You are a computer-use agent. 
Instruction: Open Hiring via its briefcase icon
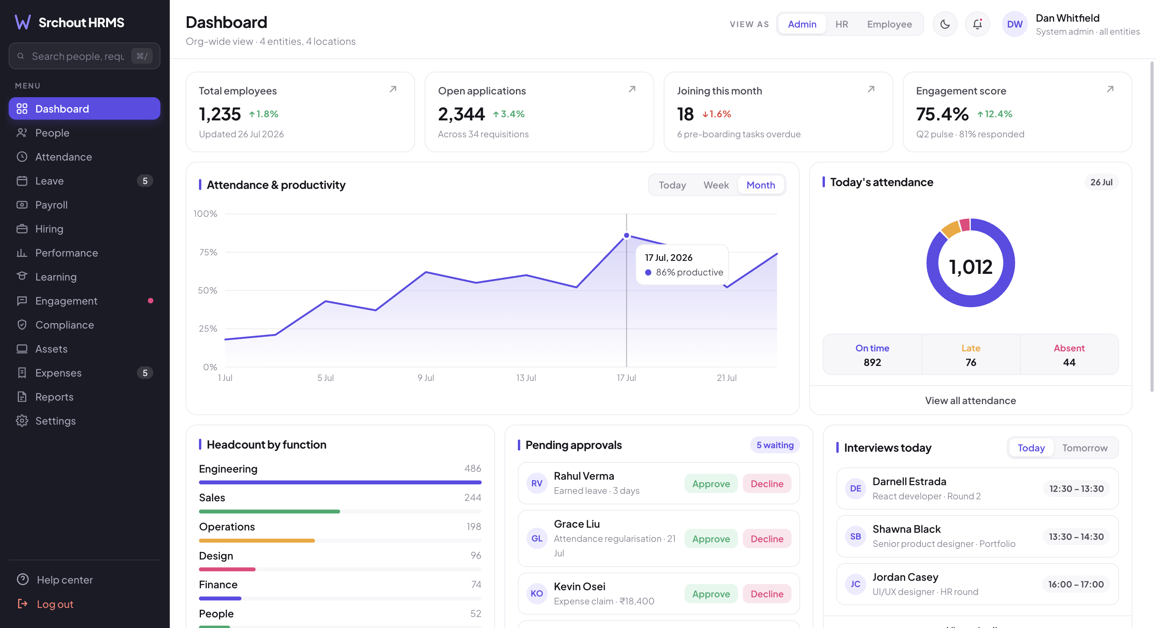(22, 229)
